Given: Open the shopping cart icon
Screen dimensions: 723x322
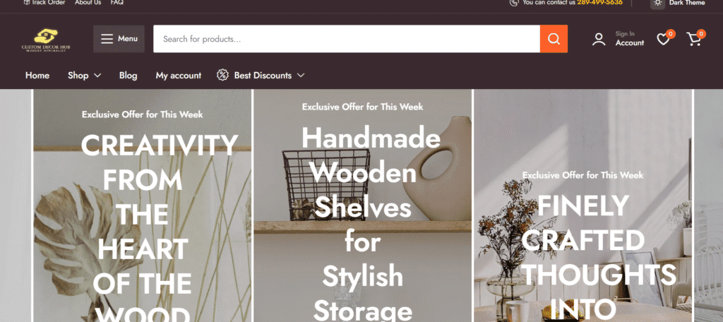Looking at the screenshot, I should [x=693, y=40].
